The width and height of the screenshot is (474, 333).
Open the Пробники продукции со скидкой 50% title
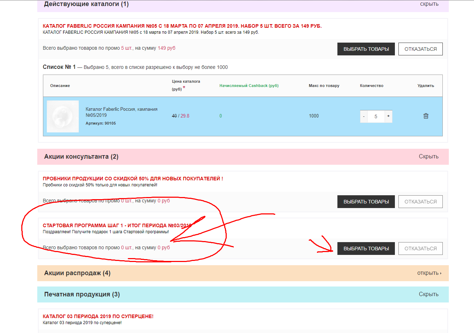pyautogui.click(x=133, y=179)
